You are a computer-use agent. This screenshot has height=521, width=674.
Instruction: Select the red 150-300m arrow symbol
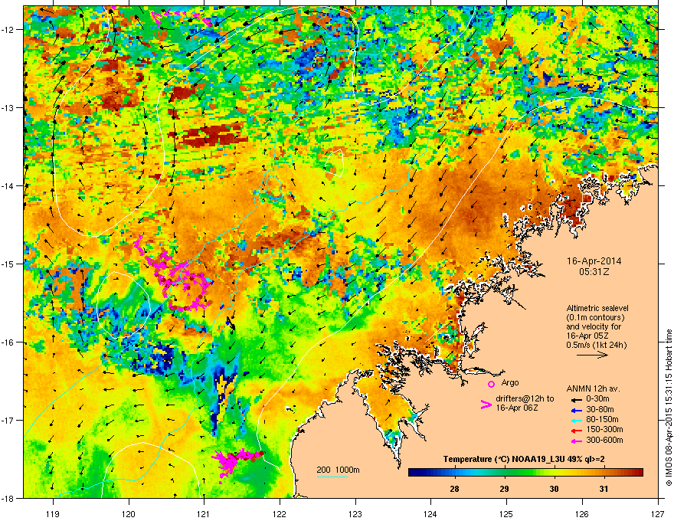pyautogui.click(x=575, y=431)
